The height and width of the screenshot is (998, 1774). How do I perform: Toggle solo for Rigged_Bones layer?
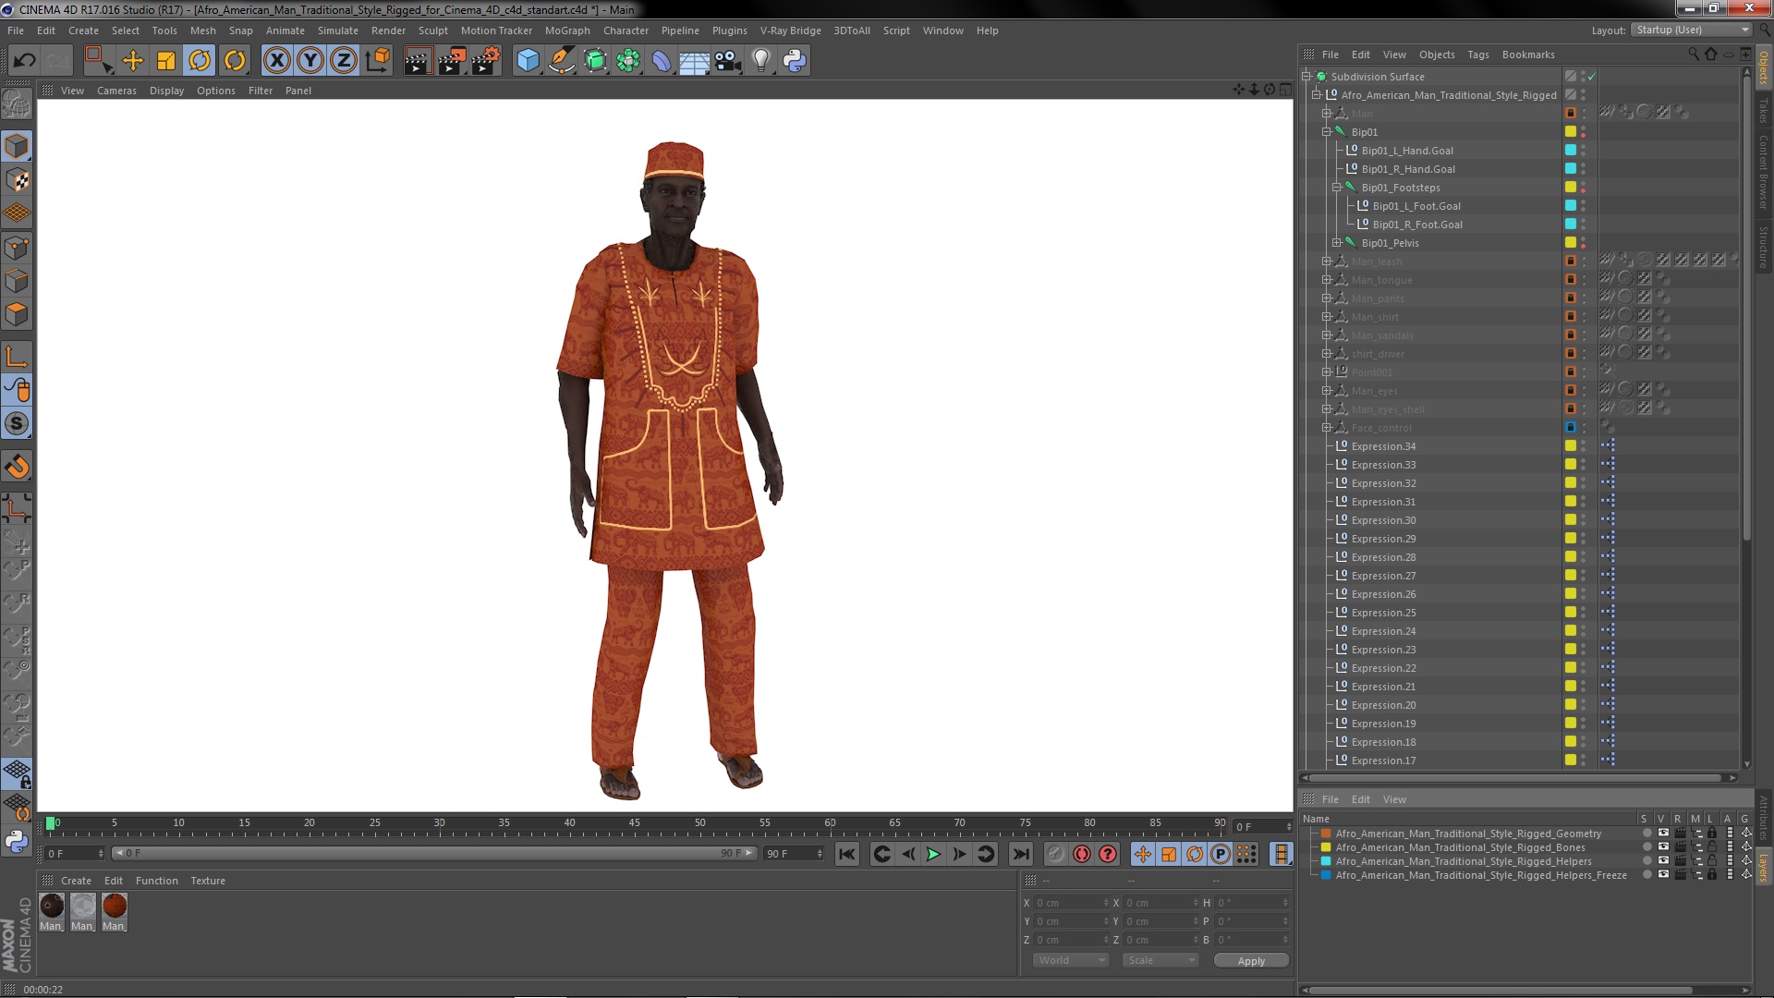1647,847
